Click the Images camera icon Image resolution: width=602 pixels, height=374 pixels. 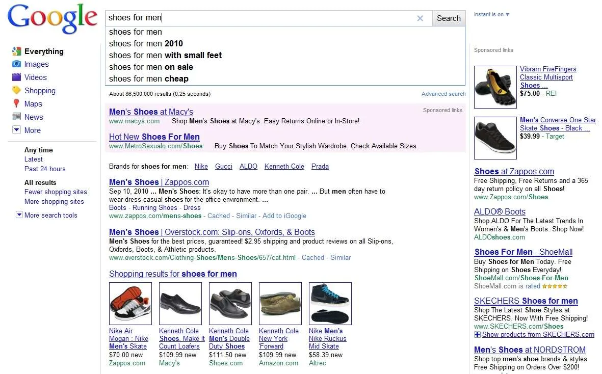pyautogui.click(x=16, y=64)
